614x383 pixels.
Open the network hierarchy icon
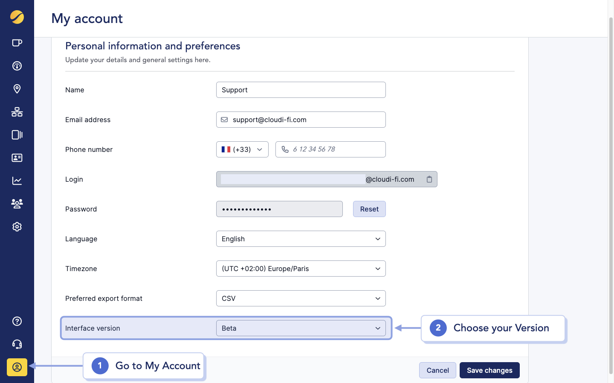pyautogui.click(x=17, y=112)
